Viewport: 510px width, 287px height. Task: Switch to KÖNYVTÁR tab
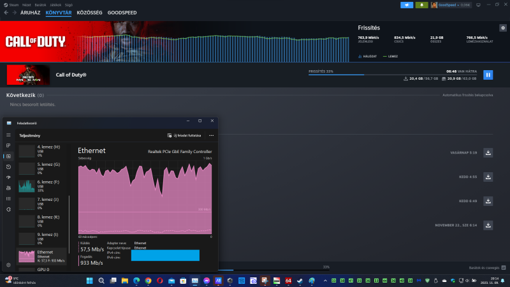(59, 13)
